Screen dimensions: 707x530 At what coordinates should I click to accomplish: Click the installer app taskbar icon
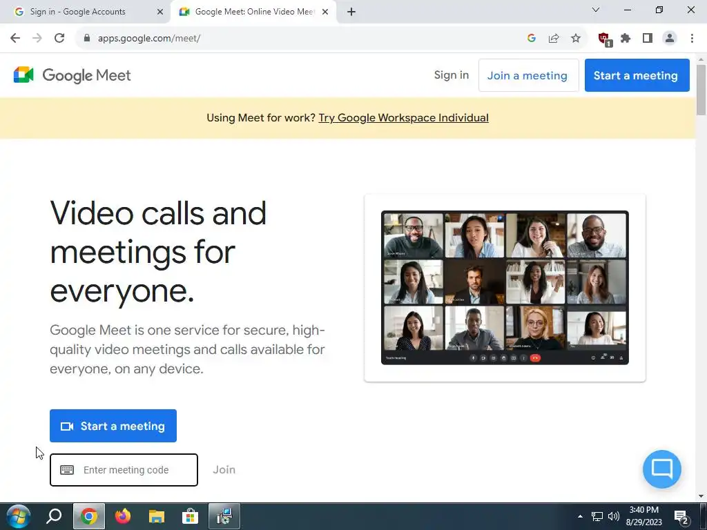[x=224, y=516]
